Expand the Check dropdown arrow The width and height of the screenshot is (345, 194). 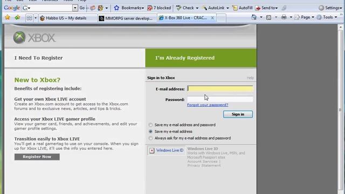click(x=197, y=8)
